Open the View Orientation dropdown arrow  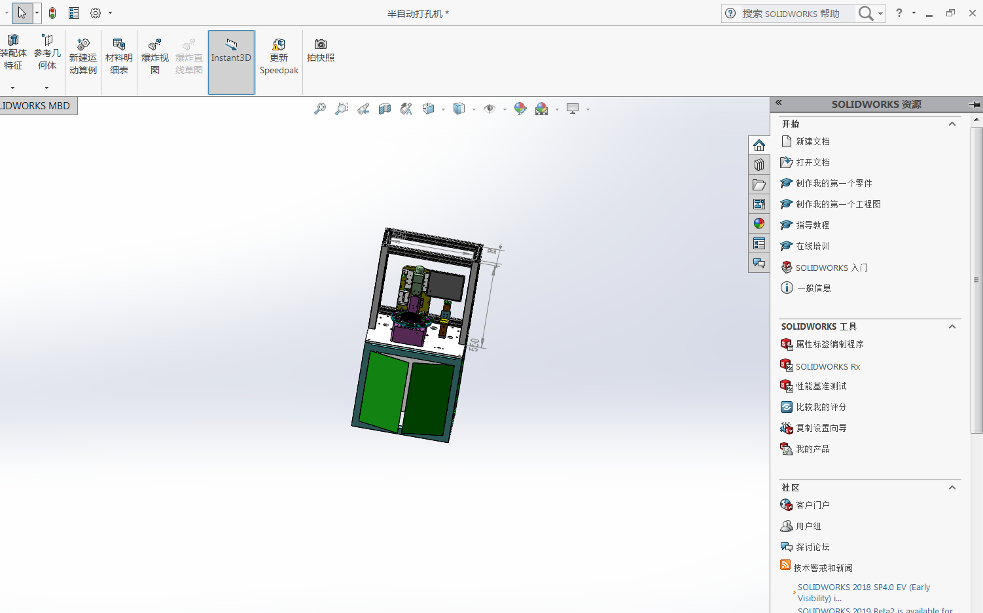click(x=443, y=109)
